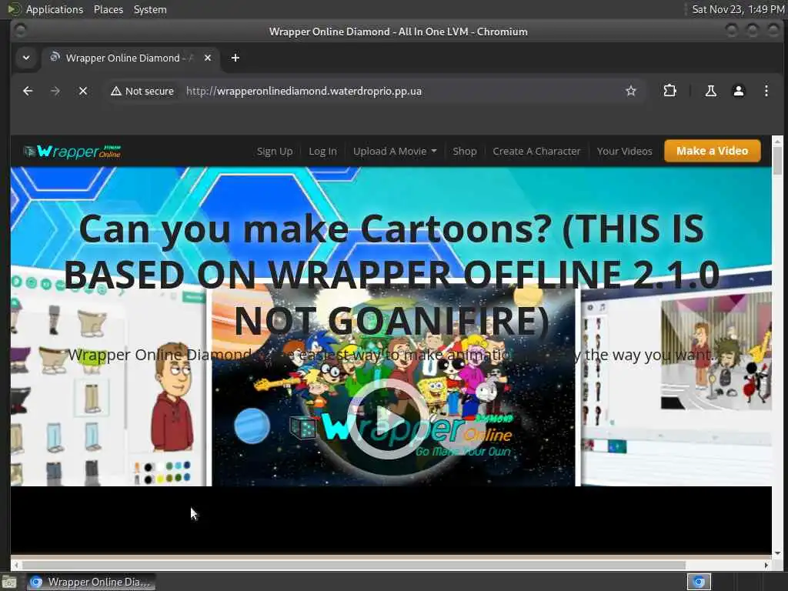Click the horizontal scrollbar thumb

[x=354, y=565]
